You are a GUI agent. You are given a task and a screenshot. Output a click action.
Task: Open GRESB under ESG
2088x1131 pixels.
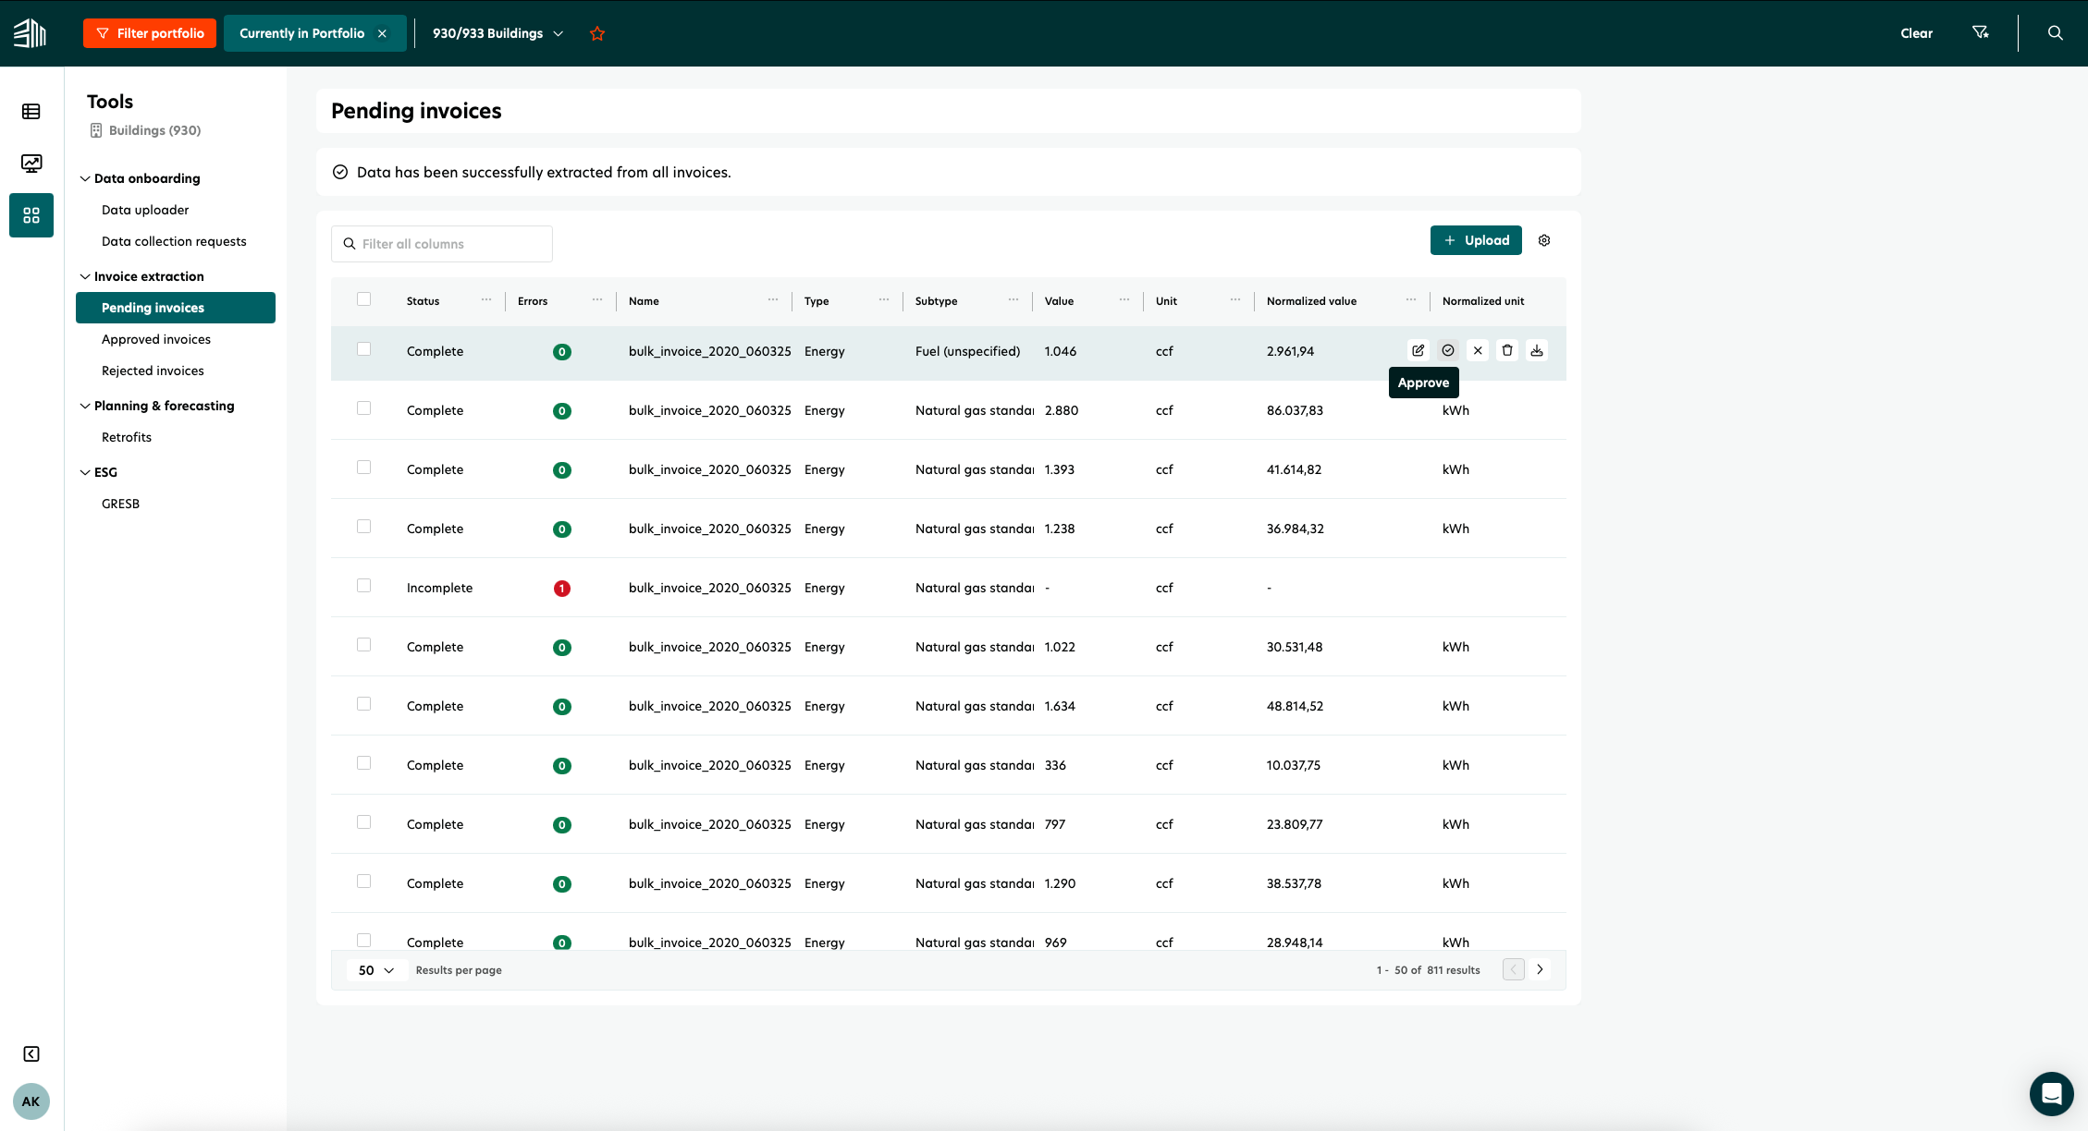tap(120, 504)
